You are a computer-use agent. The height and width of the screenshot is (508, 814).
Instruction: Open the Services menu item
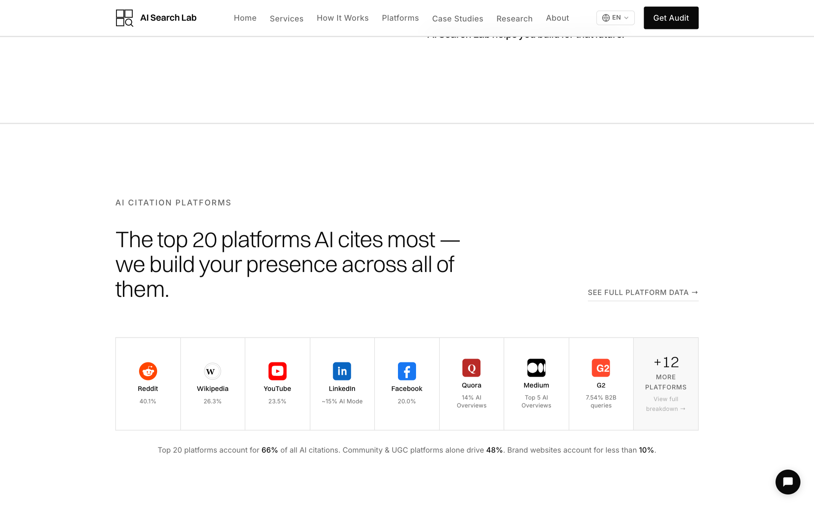point(286,18)
